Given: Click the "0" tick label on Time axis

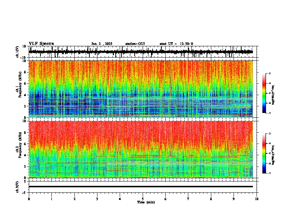Looking at the screenshot, I should click(x=29, y=199).
